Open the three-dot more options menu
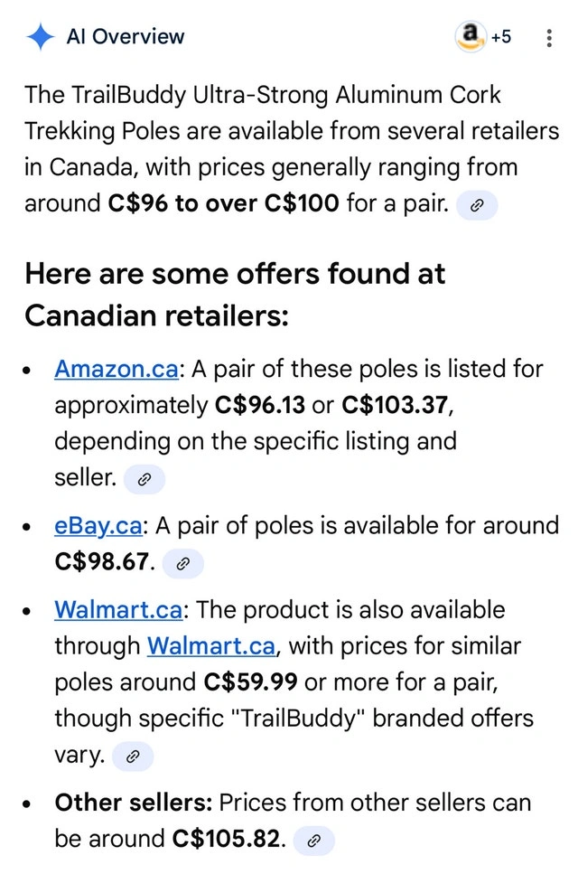The height and width of the screenshot is (874, 578). pos(549,38)
